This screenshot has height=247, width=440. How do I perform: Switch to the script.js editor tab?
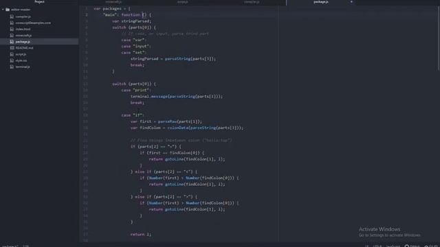(x=182, y=2)
